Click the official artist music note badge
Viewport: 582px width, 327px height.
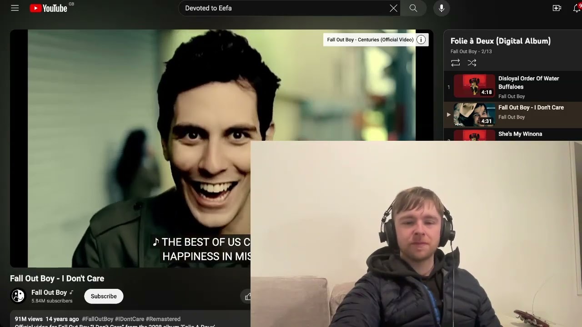(x=71, y=292)
